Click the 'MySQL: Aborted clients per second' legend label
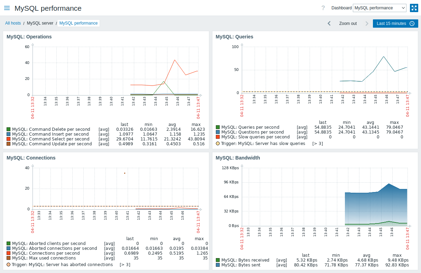 (x=49, y=244)
